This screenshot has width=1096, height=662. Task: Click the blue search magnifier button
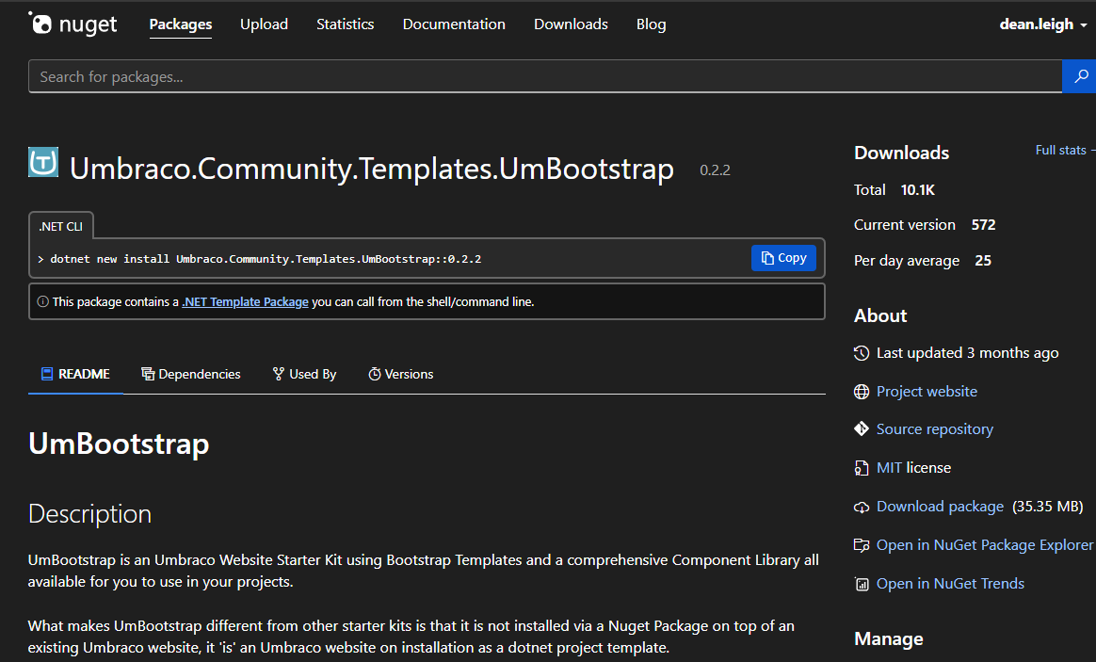1078,76
